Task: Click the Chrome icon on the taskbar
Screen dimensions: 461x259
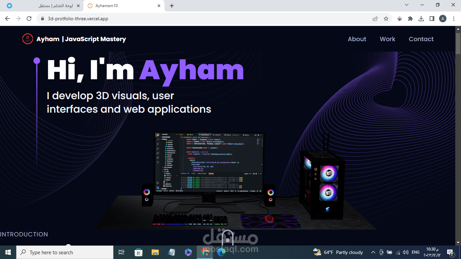Action: (205, 252)
